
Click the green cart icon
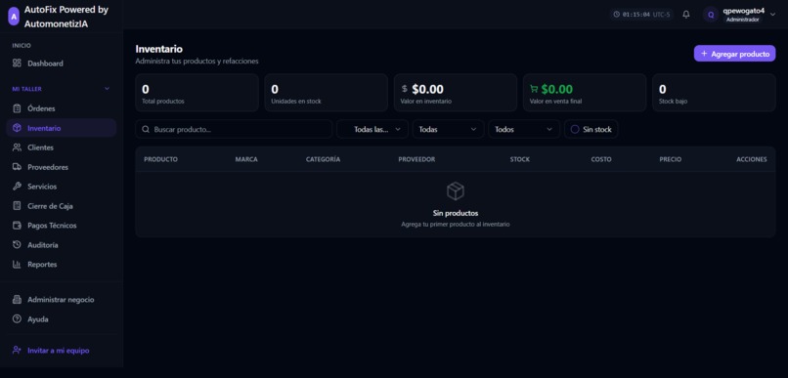(x=534, y=89)
